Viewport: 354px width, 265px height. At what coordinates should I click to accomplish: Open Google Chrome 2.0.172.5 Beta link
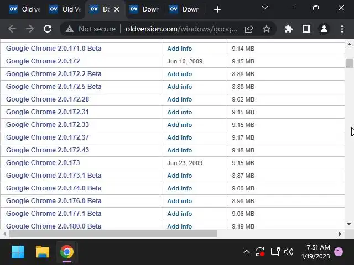[x=54, y=87]
